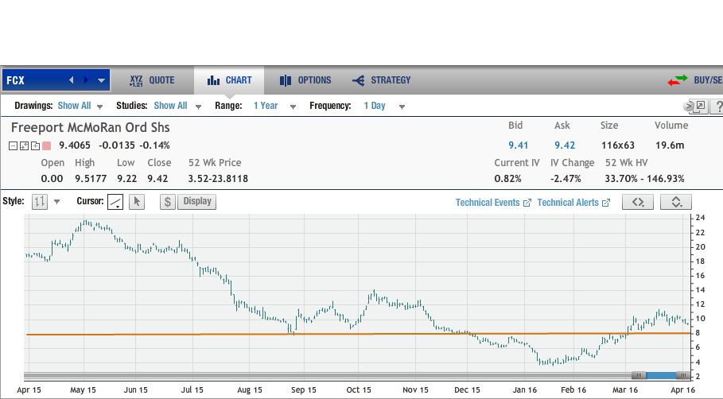Click the 52 Wk HV range value
The image size is (723, 399).
[x=644, y=179]
